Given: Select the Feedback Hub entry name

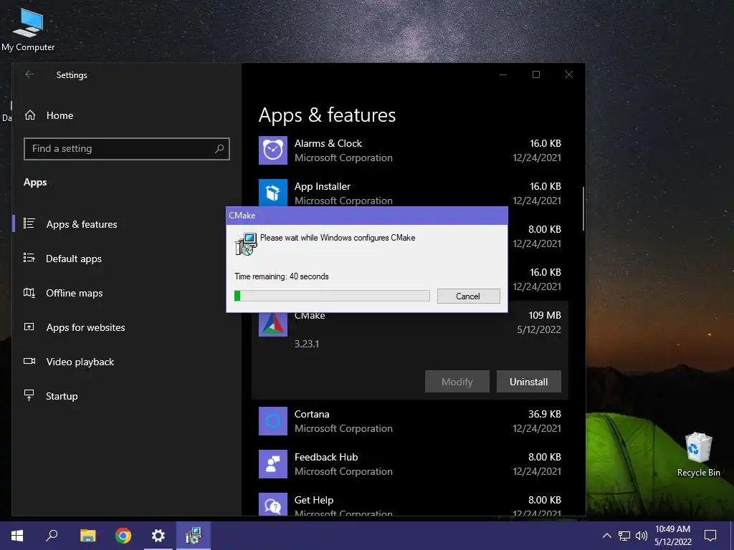Looking at the screenshot, I should [x=326, y=458].
